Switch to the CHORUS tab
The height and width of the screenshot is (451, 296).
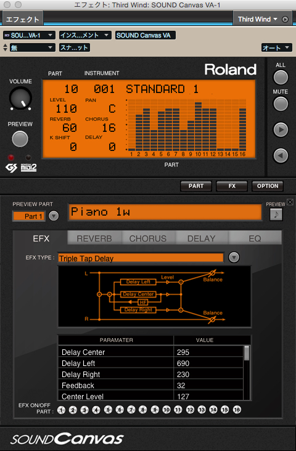click(x=148, y=238)
